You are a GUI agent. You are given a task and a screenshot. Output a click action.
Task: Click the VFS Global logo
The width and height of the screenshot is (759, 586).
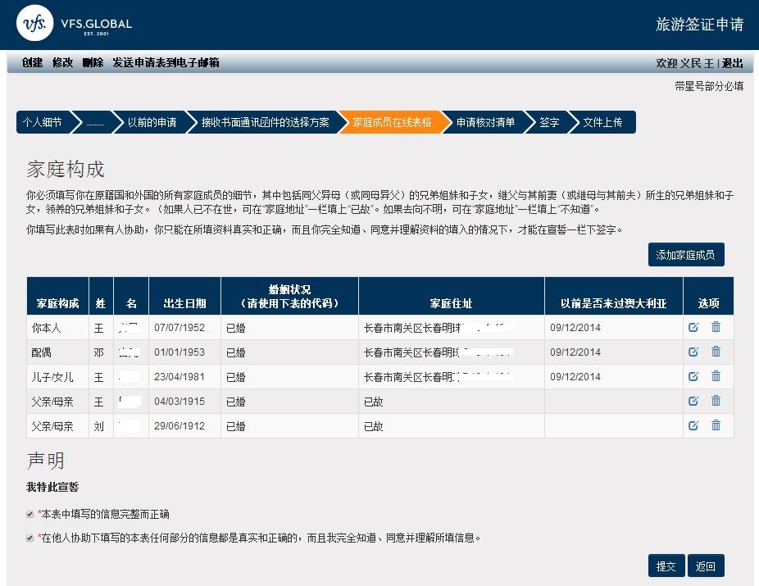click(75, 25)
